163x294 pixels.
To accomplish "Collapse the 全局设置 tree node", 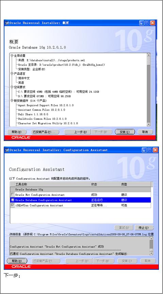I will tap(12, 56).
